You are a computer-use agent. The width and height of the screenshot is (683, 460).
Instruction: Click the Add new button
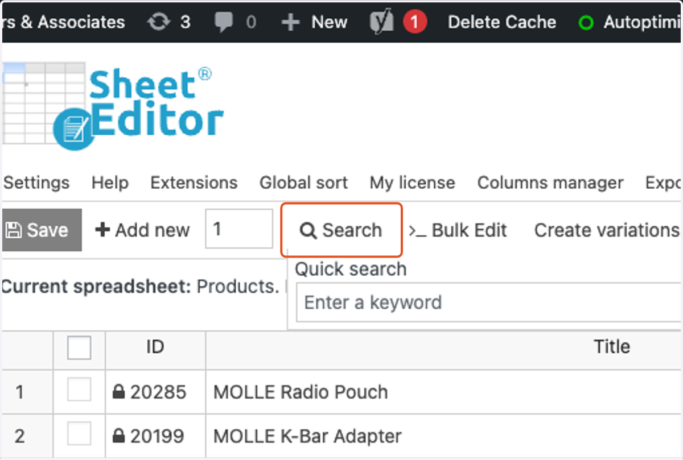pyautogui.click(x=142, y=230)
